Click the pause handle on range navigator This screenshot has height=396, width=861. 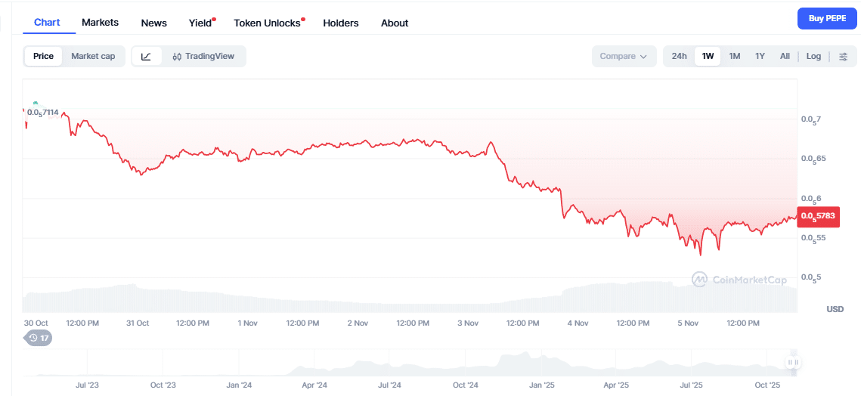coord(792,363)
